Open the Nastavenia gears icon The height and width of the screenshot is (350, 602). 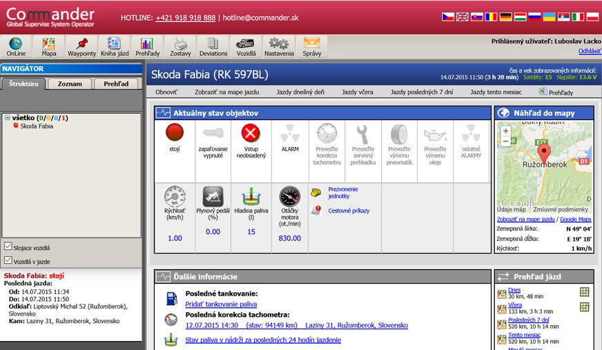(x=279, y=46)
